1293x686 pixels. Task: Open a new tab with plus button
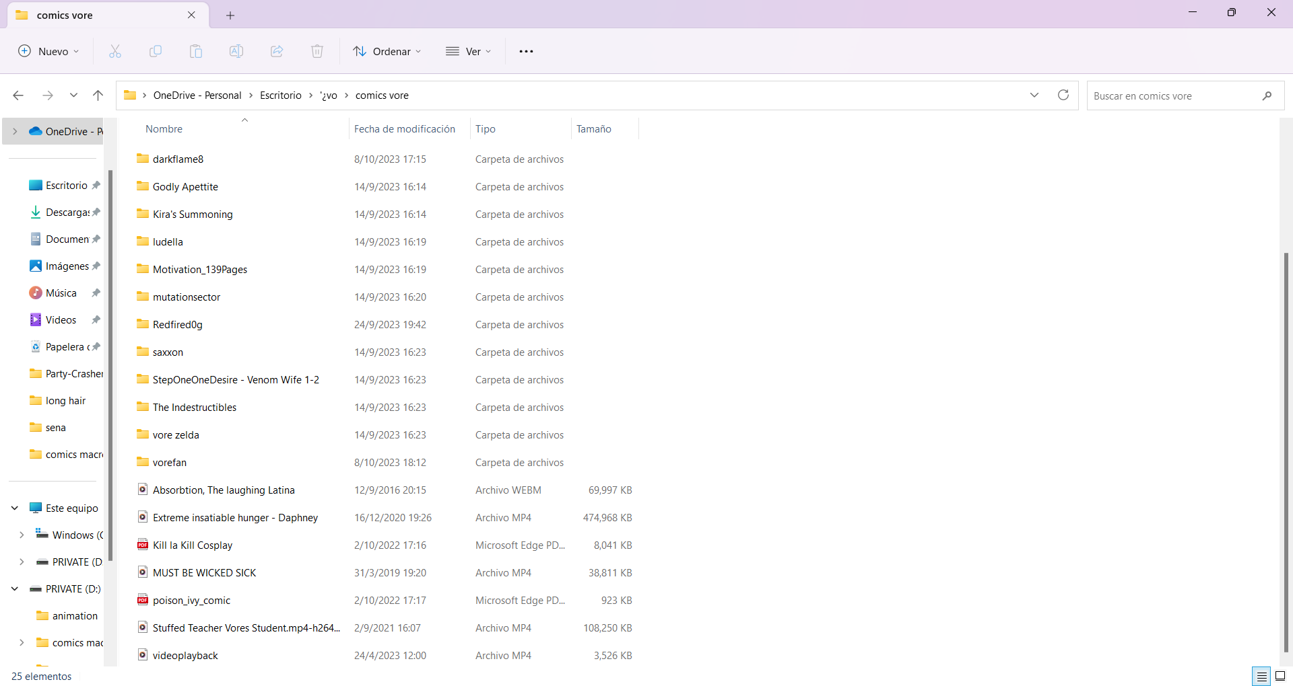pos(230,15)
